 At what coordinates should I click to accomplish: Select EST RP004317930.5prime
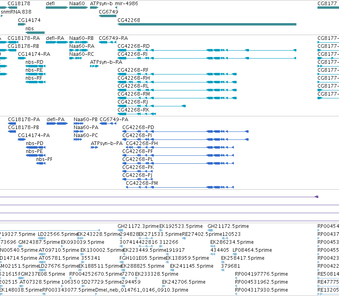(261, 290)
